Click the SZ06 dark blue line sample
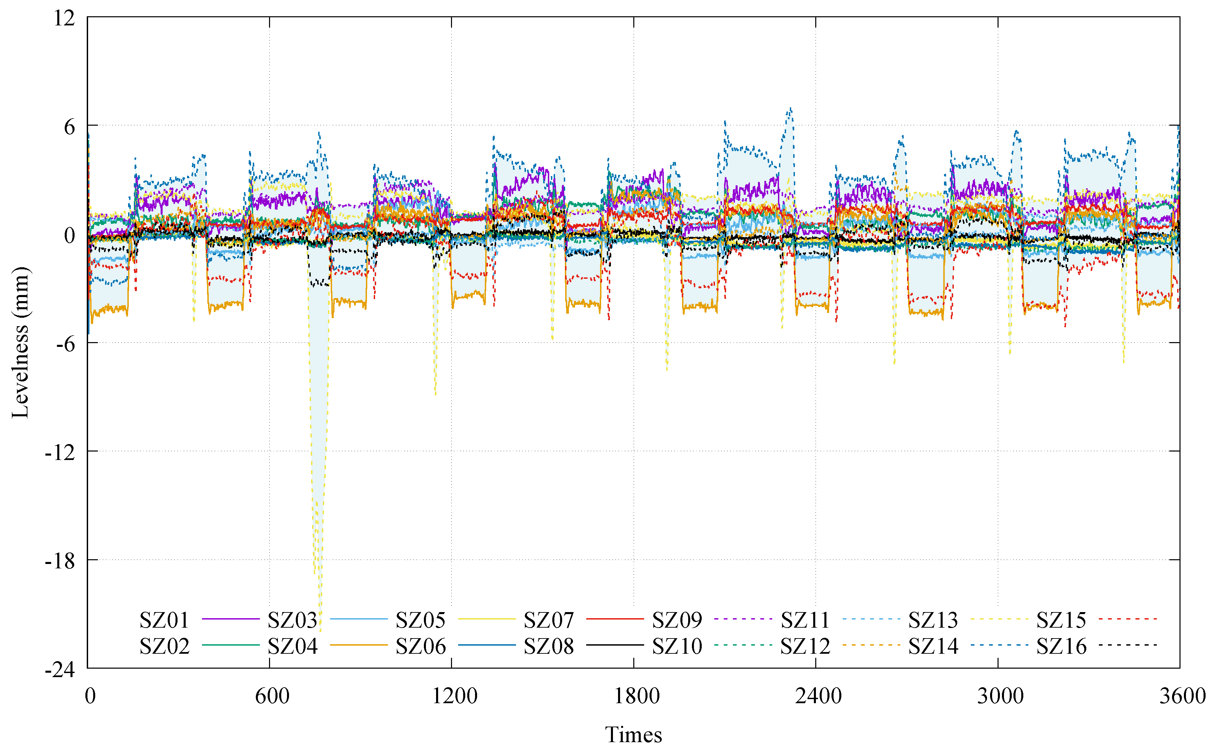The width and height of the screenshot is (1211, 754). point(487,645)
